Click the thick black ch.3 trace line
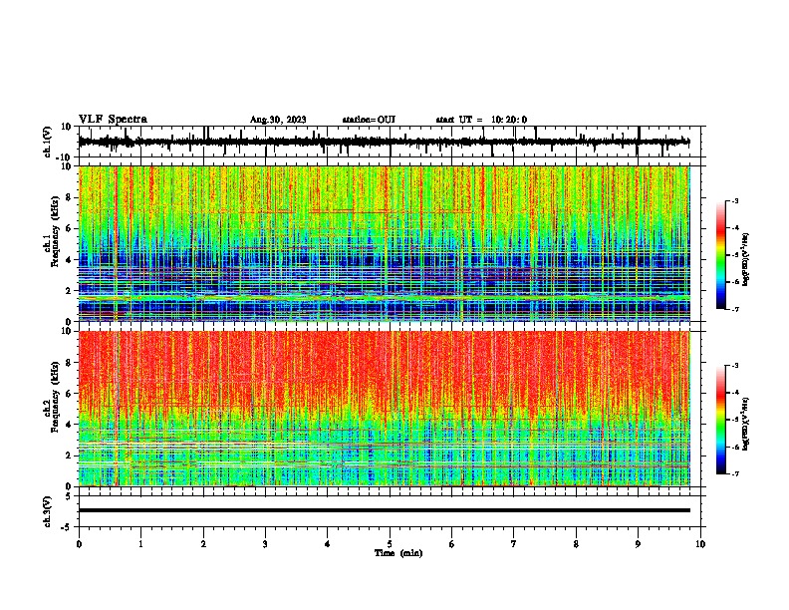This screenshot has height=610, width=789. click(384, 510)
